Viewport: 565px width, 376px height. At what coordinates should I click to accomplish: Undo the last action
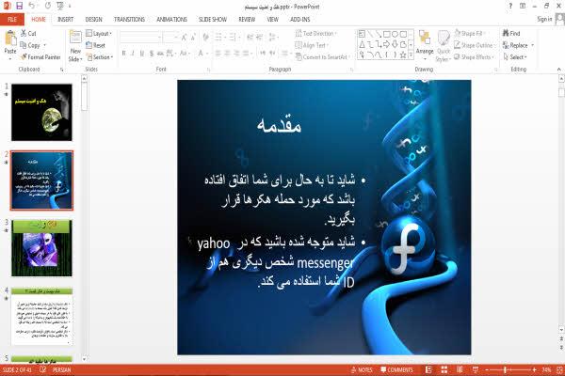coord(32,6)
